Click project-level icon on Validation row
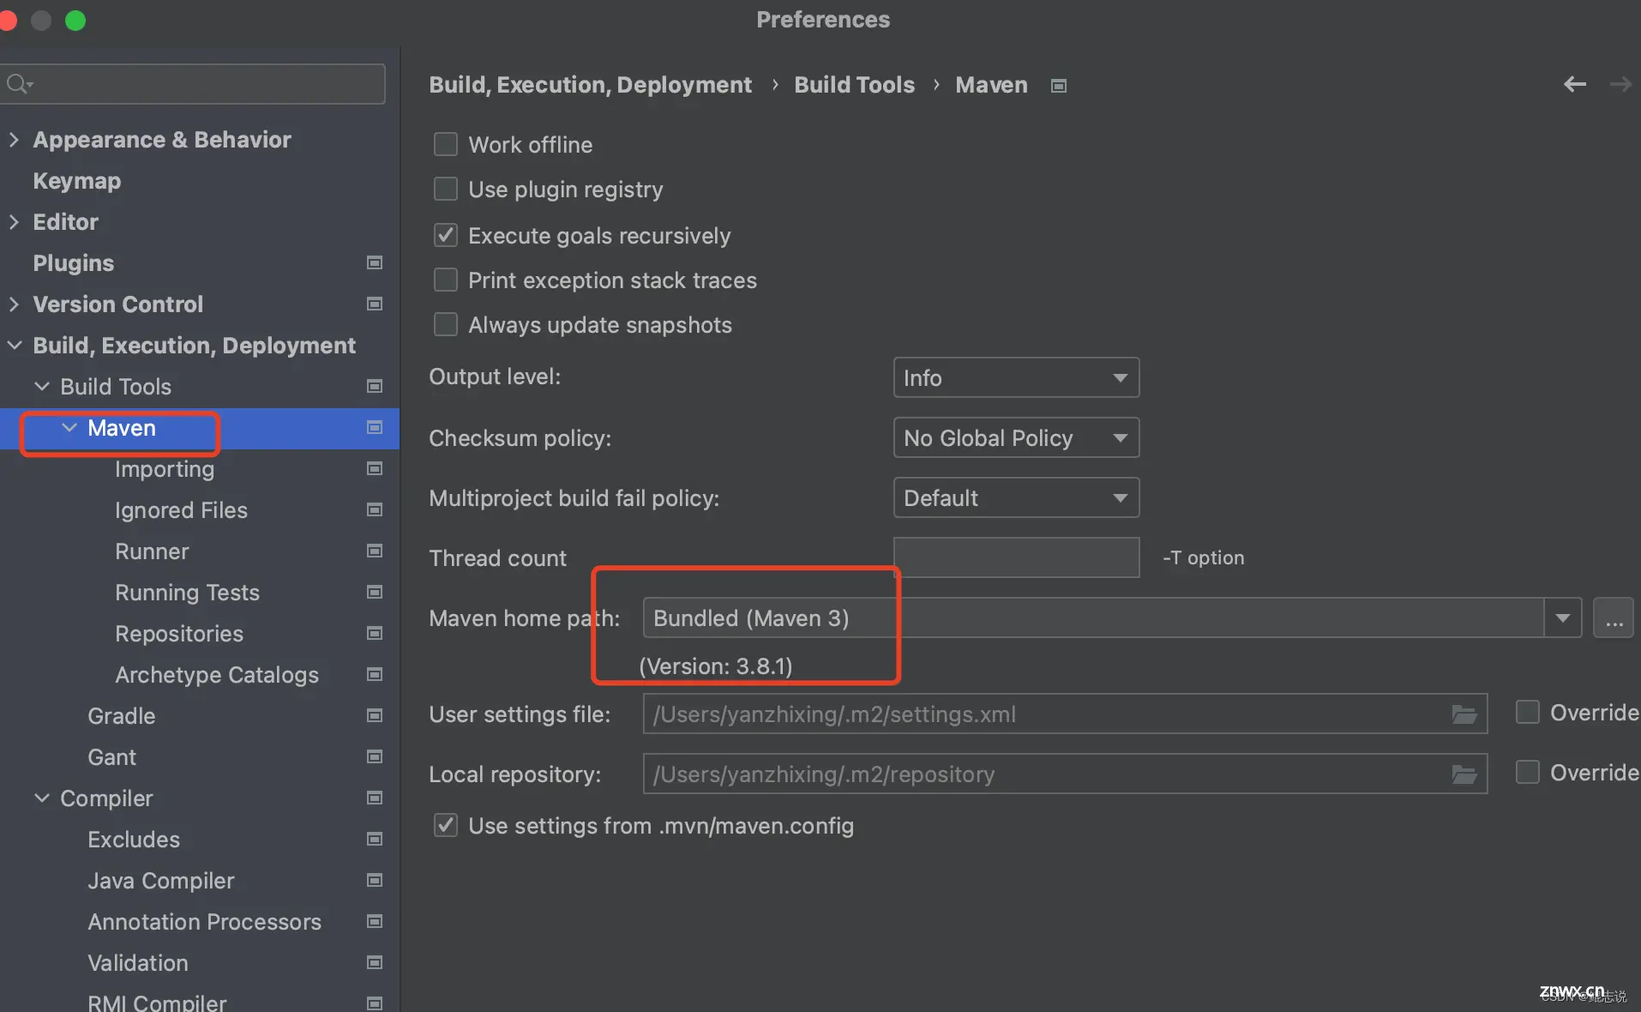 tap(375, 962)
